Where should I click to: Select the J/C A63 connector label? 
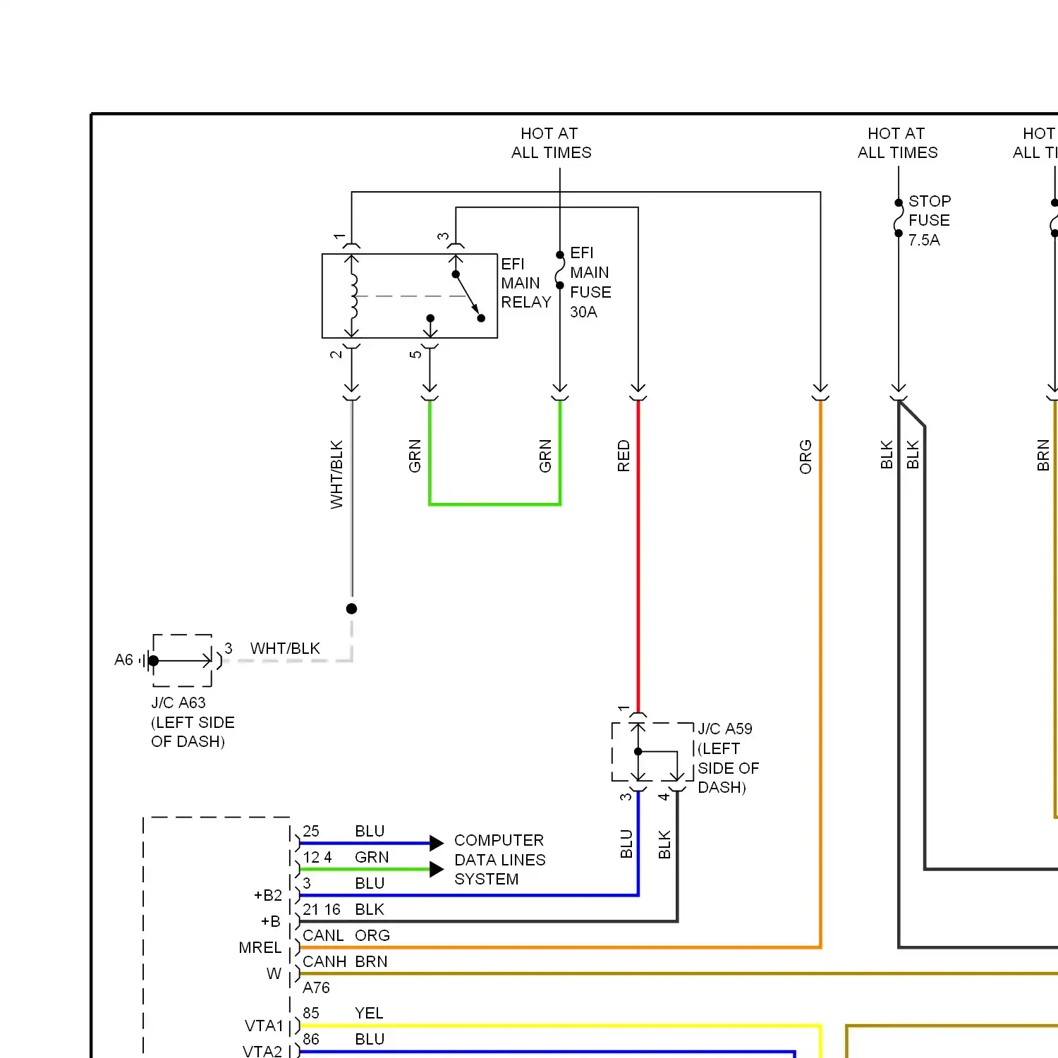[193, 722]
